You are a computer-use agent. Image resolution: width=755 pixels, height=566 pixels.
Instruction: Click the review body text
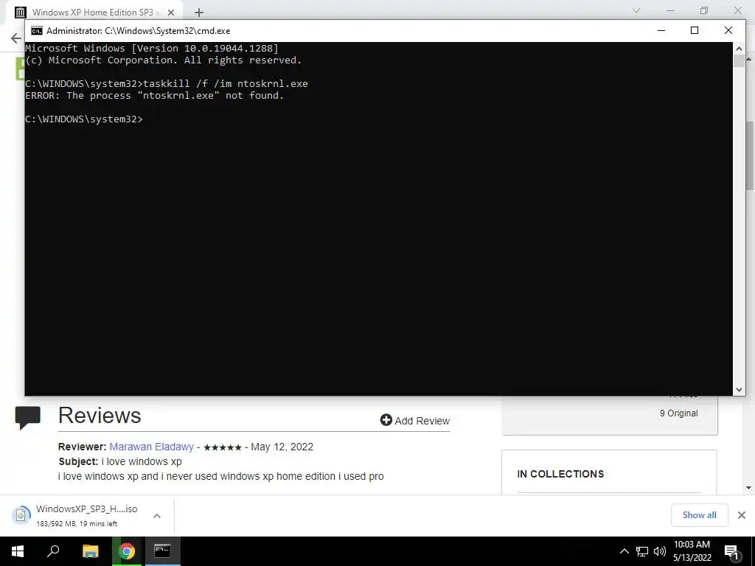pyautogui.click(x=221, y=477)
